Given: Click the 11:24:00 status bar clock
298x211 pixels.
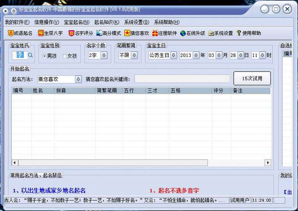Looking at the screenshot, I should (262, 200).
